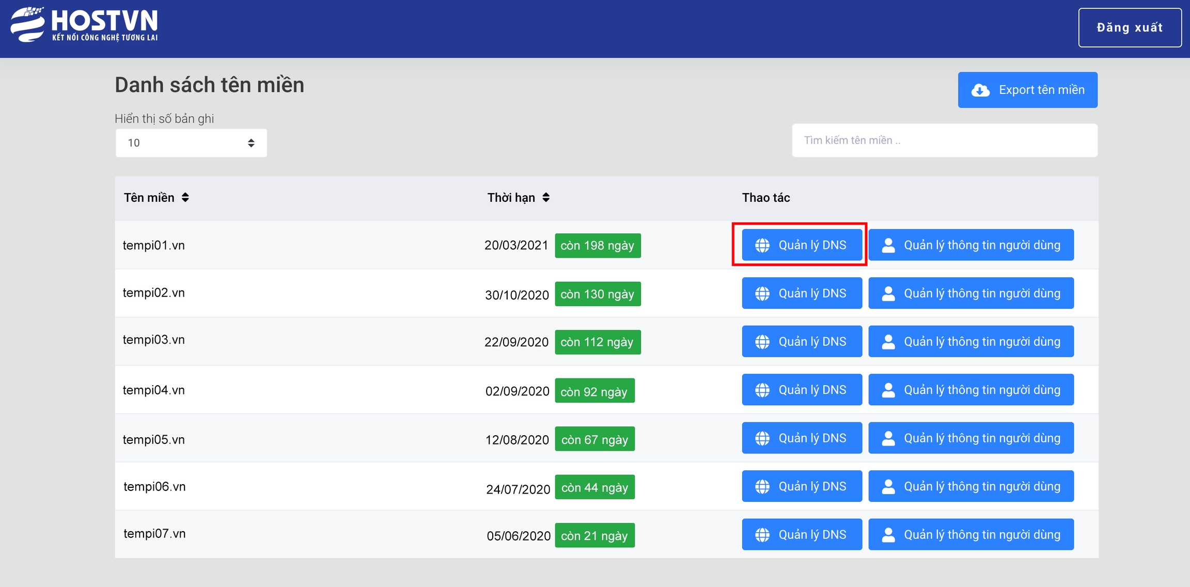Viewport: 1190px width, 587px height.
Task: Click in domain search field
Action: [944, 140]
